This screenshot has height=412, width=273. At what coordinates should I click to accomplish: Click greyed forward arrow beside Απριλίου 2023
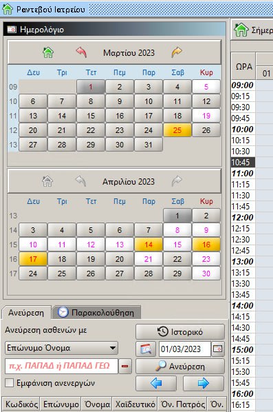pos(177,181)
